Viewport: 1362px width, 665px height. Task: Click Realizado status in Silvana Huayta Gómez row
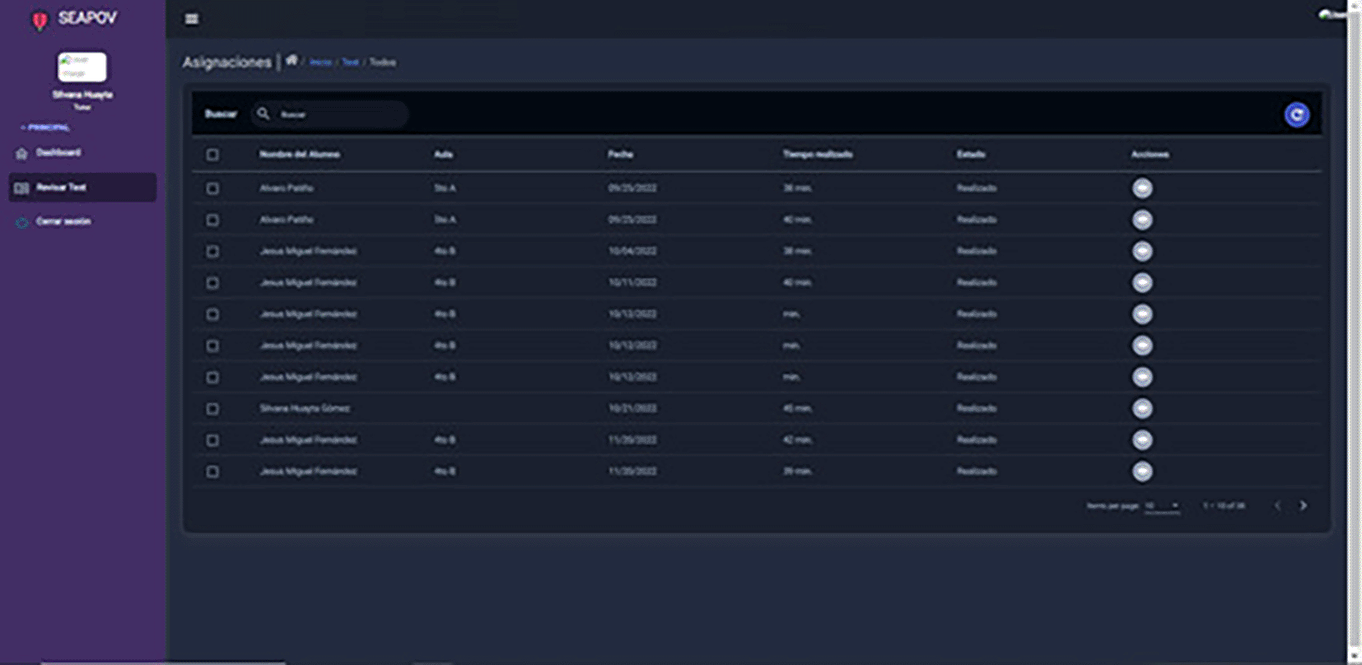977,408
